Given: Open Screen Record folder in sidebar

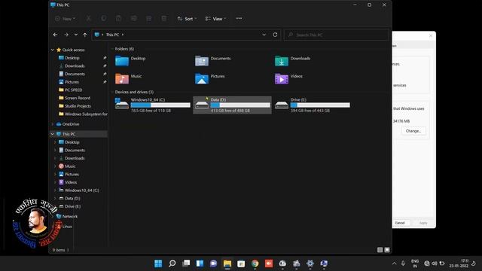Looking at the screenshot, I should pos(78,98).
